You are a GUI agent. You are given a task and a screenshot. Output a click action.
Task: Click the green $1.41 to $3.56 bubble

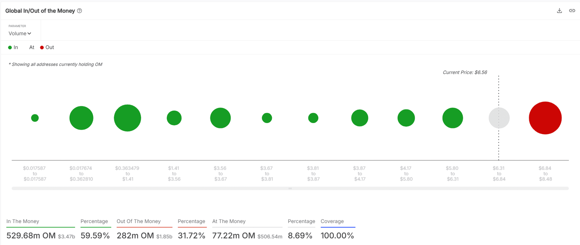click(x=174, y=118)
